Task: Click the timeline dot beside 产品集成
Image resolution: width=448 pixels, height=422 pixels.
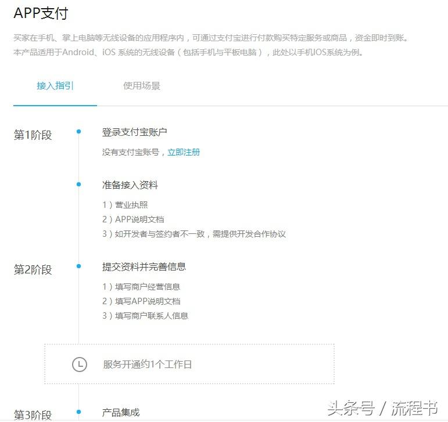Action: tap(78, 412)
